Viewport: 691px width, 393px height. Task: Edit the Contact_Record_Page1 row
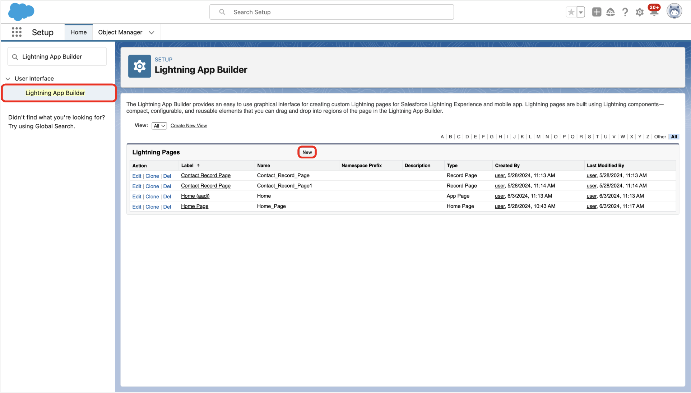pyautogui.click(x=136, y=186)
